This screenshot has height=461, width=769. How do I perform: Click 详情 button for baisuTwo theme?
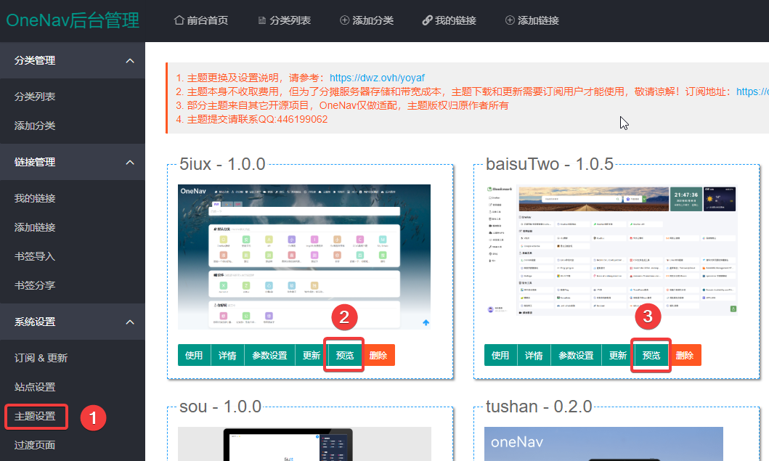click(x=534, y=355)
